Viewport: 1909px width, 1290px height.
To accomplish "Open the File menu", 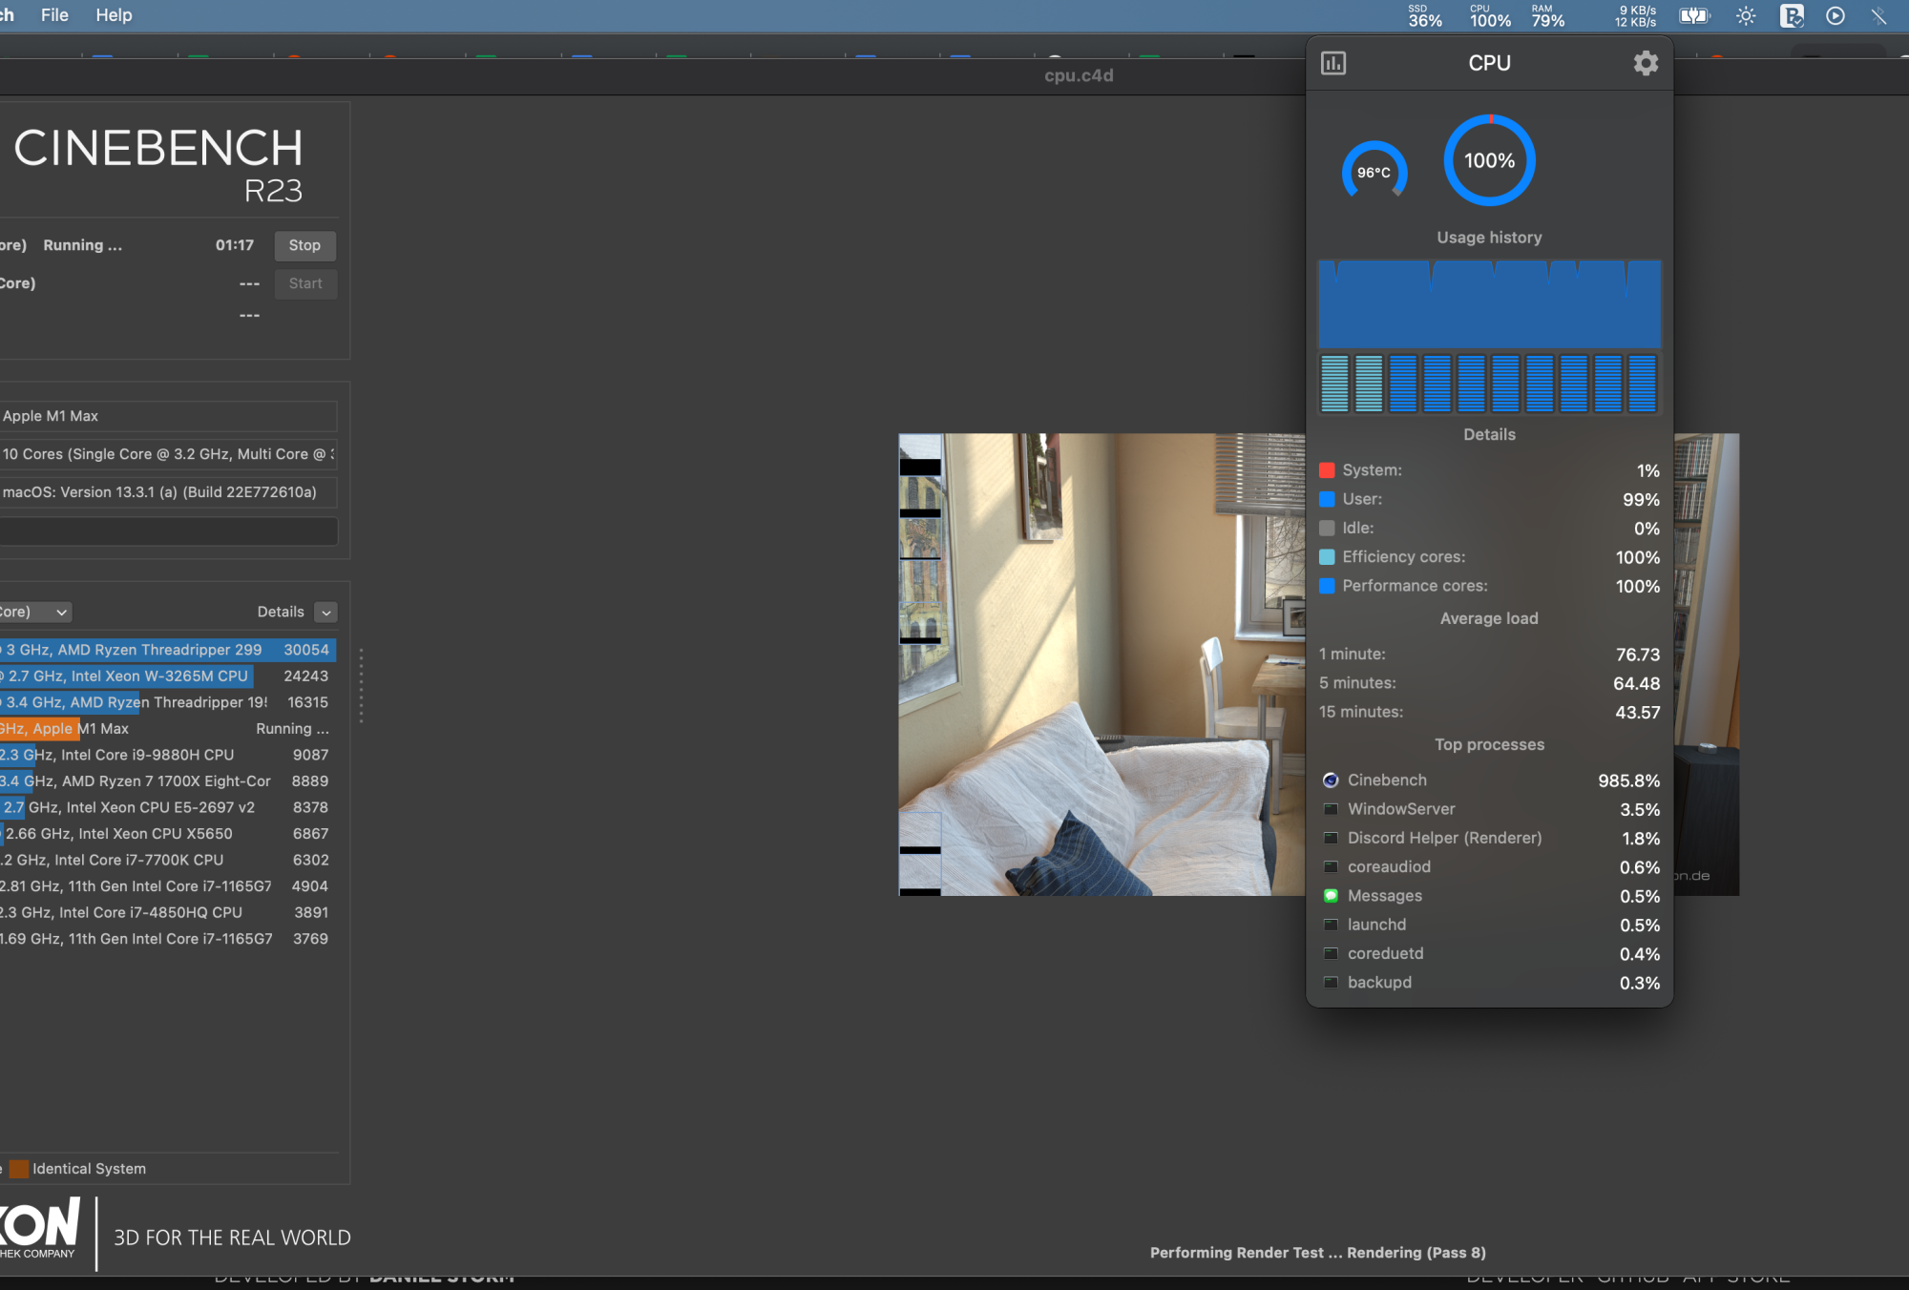I will tap(54, 15).
